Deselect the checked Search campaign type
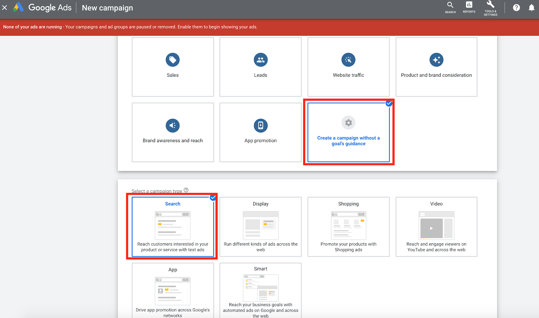Viewport: 539px width, 318px height. click(212, 198)
